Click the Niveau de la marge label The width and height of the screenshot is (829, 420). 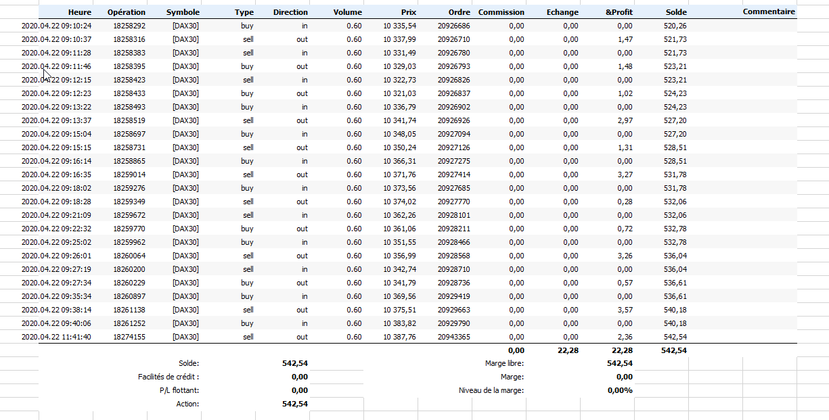click(x=491, y=390)
